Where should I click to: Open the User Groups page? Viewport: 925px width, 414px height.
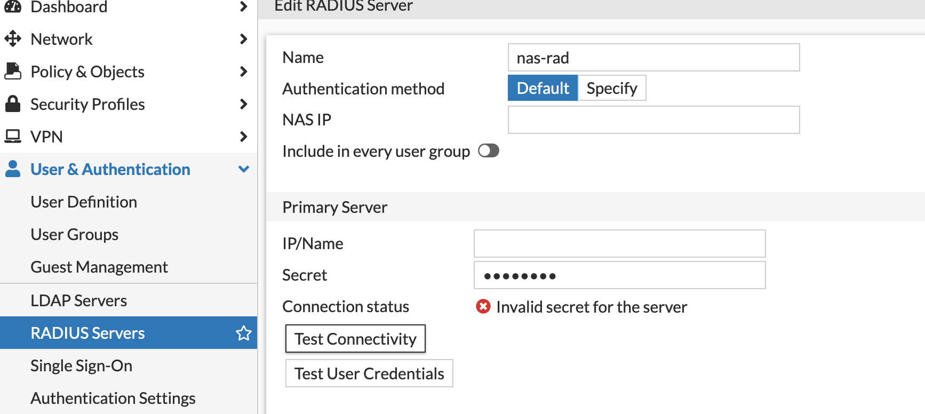(x=75, y=234)
